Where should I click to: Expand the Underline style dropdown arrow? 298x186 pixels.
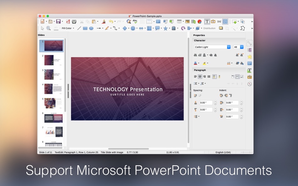(x=208, y=55)
